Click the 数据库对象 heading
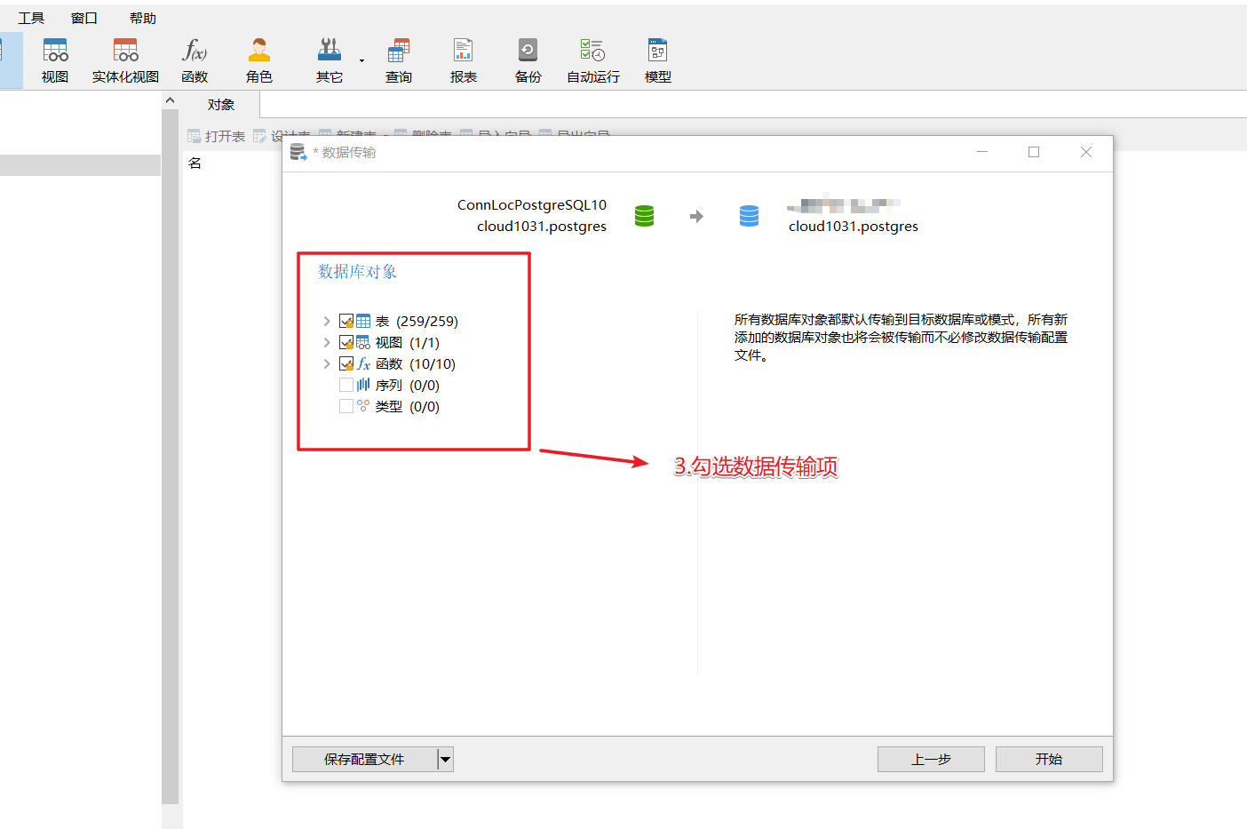The height and width of the screenshot is (829, 1247). (x=358, y=272)
